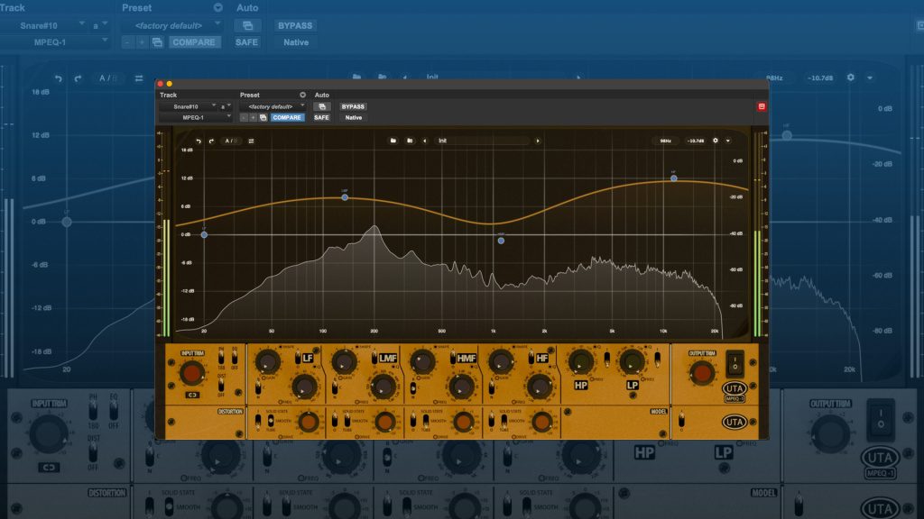
Task: Adjust the HP filter frequency knob
Action: tap(580, 362)
